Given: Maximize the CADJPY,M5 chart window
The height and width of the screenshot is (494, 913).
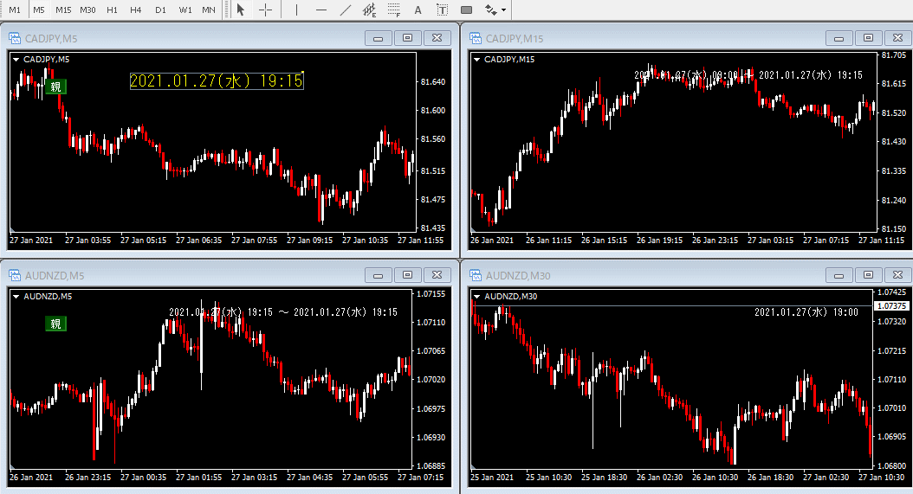Looking at the screenshot, I should 408,38.
